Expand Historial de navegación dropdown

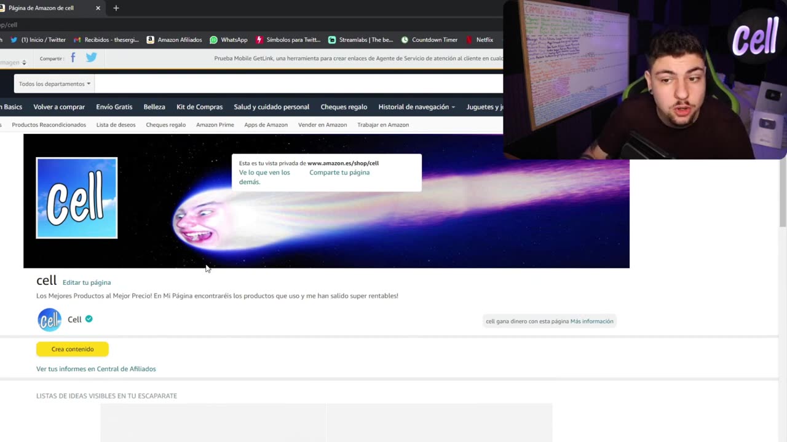click(417, 107)
